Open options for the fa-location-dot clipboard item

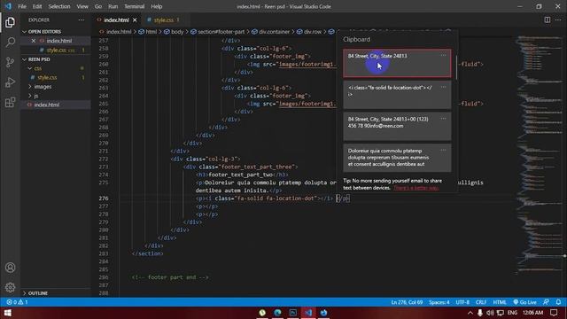coord(443,87)
